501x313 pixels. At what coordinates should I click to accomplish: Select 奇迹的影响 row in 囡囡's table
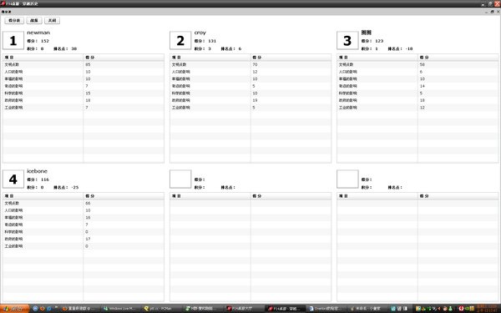pyautogui.click(x=417, y=86)
